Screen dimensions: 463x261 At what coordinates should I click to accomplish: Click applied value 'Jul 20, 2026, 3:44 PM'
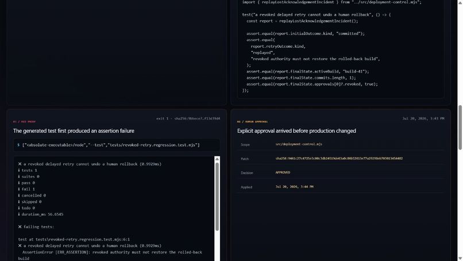pyautogui.click(x=294, y=187)
